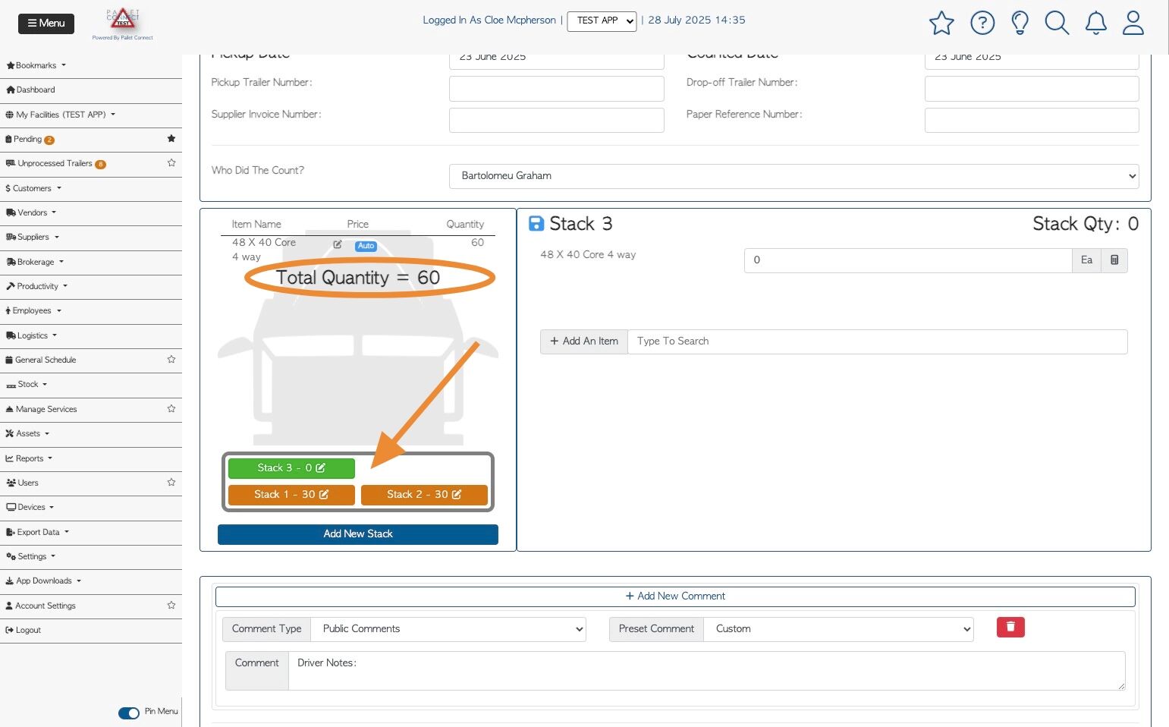Expand the Reports sidebar menu

pyautogui.click(x=29, y=458)
